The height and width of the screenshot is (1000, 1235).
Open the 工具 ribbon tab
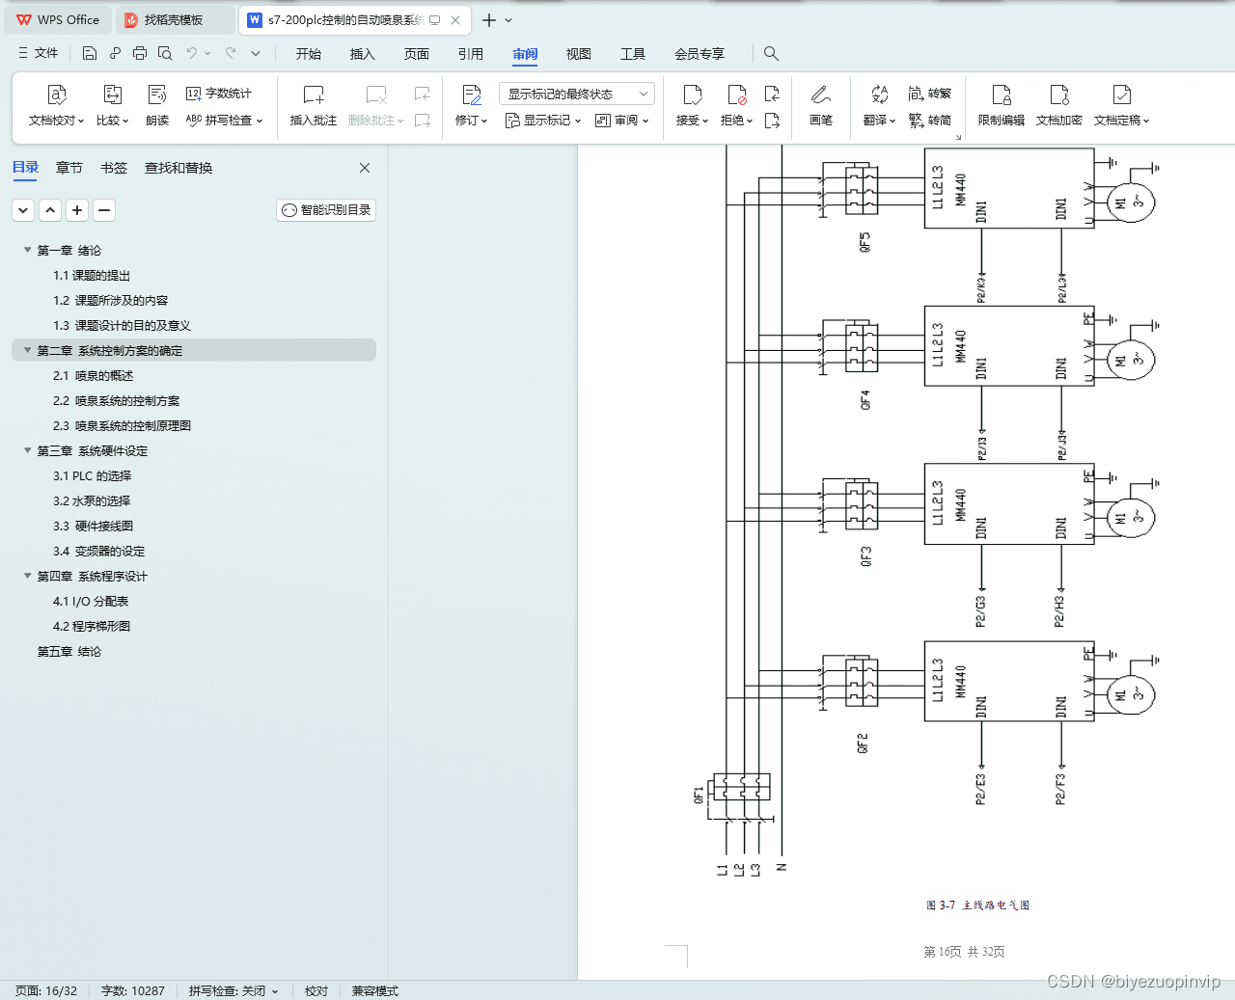click(x=633, y=54)
